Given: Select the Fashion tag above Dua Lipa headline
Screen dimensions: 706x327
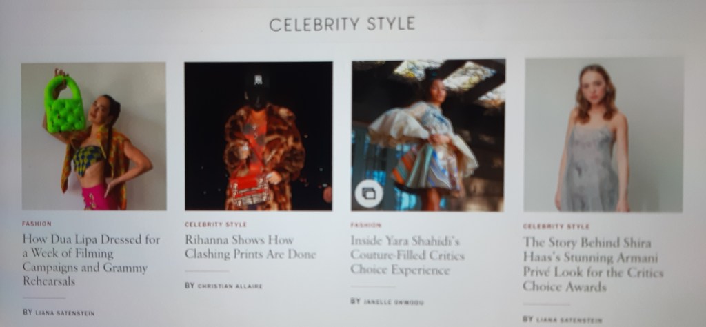Looking at the screenshot, I should pos(37,224).
